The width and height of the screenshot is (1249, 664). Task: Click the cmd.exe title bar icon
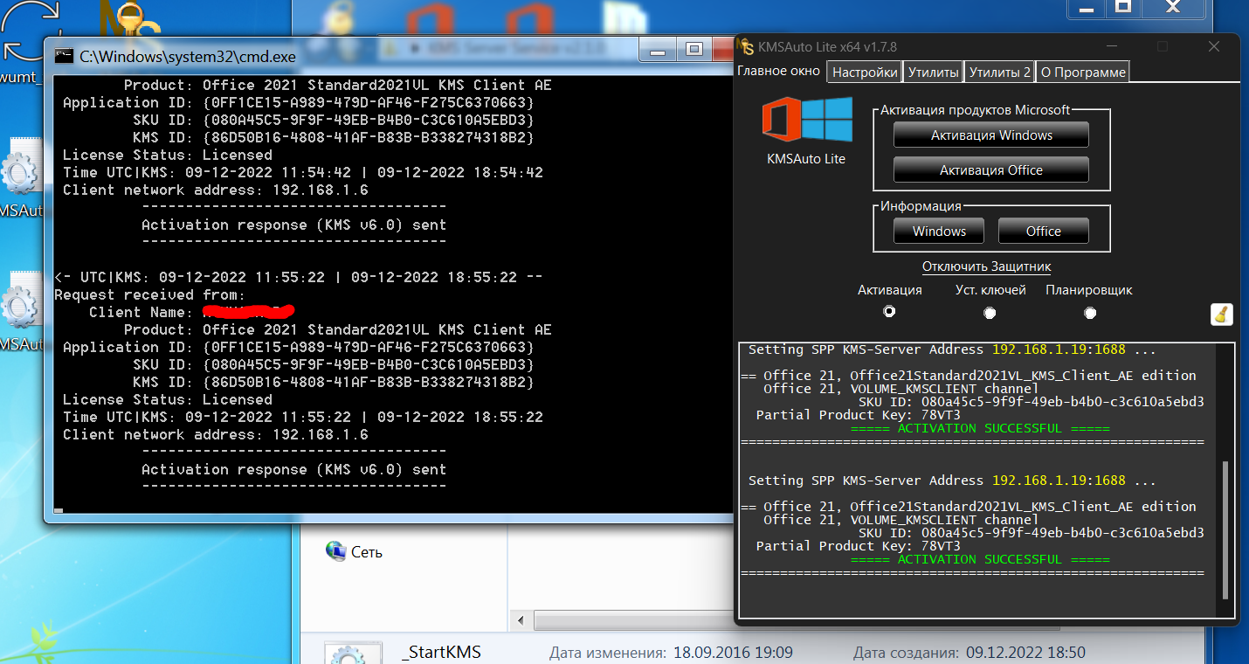coord(64,56)
